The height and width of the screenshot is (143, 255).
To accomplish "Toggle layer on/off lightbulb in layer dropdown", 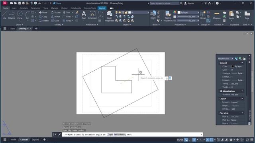I will point(116,12).
